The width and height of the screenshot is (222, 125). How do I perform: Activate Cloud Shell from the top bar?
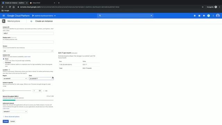click(199, 16)
